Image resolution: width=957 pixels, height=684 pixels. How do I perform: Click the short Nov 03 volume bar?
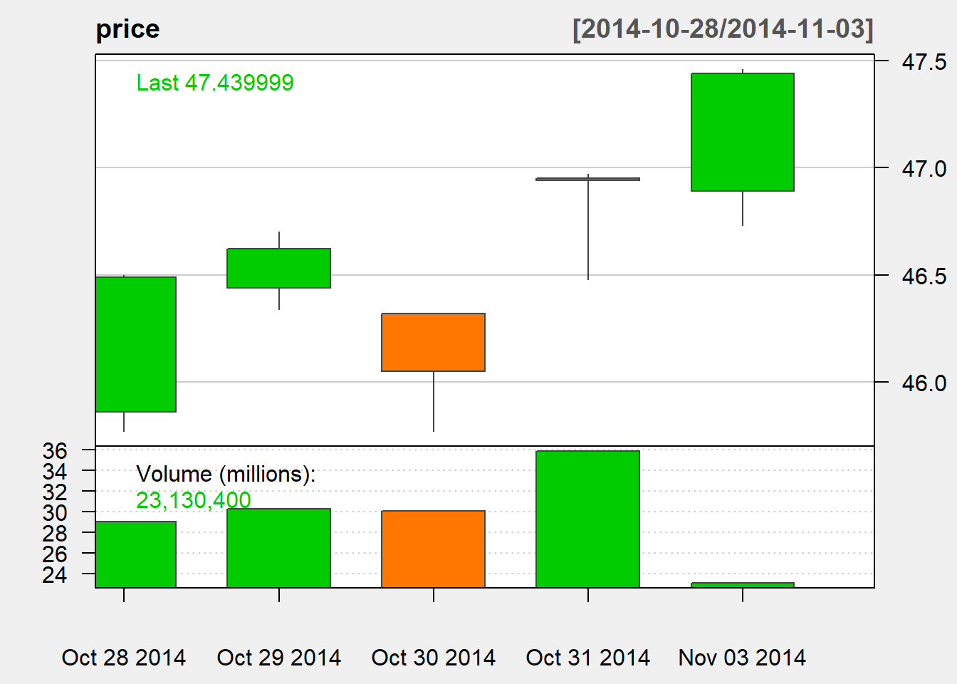click(x=742, y=585)
